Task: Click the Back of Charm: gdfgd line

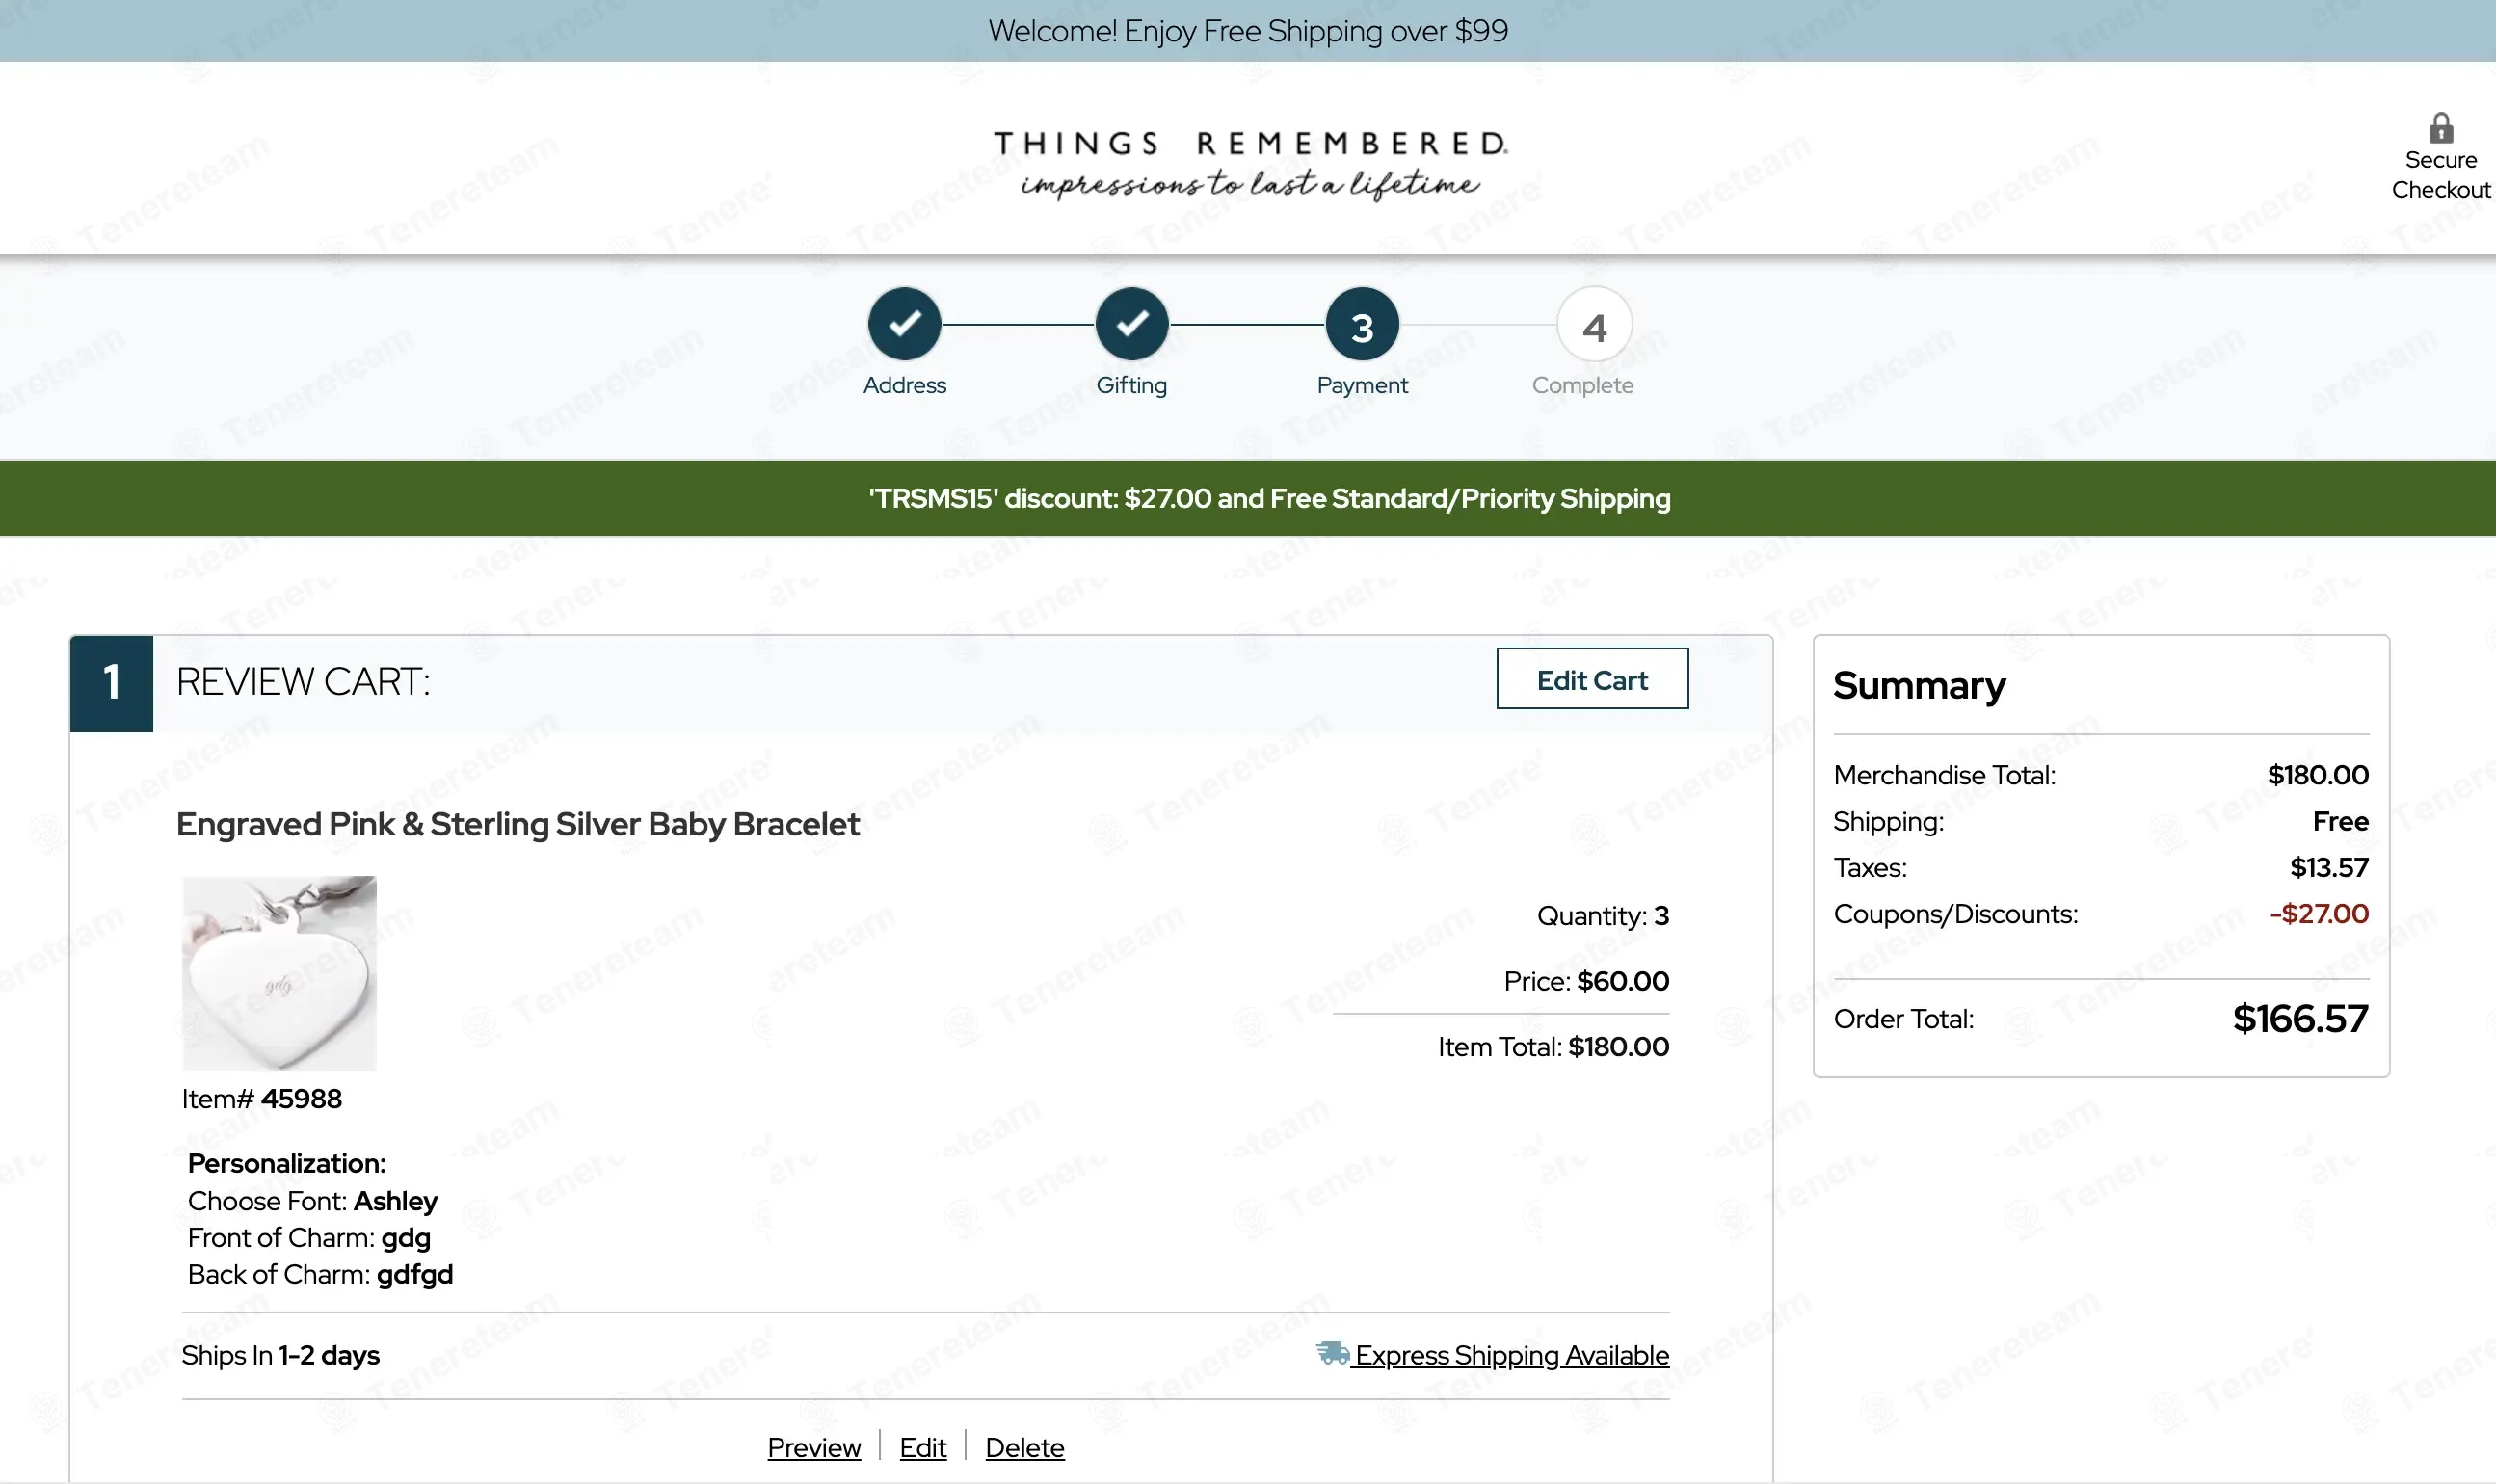Action: pos(320,1275)
